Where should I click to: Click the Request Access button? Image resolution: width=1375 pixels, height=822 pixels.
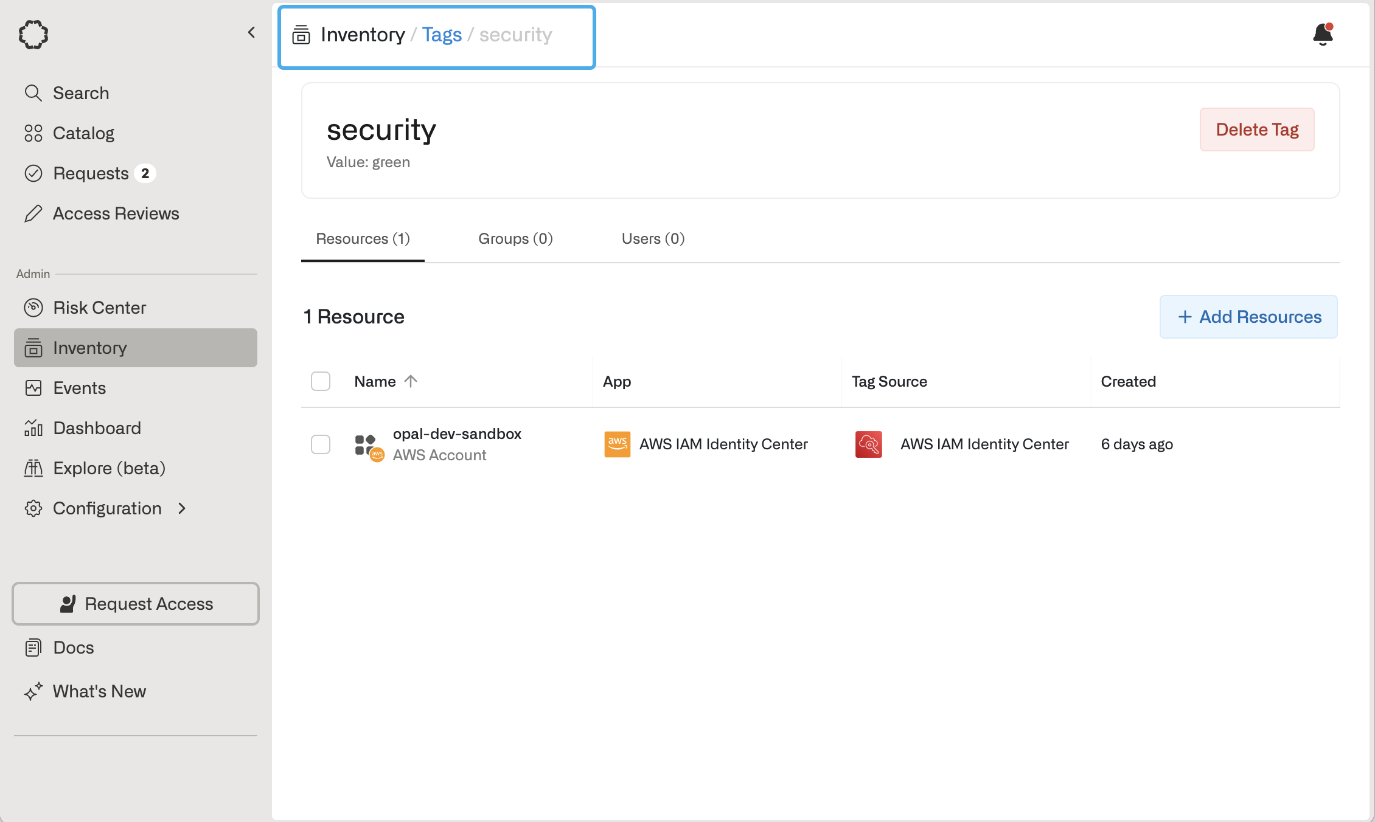coord(136,604)
